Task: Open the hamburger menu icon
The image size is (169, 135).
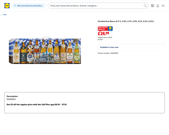Action: [163, 6]
